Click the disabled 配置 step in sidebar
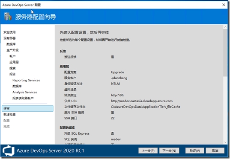Viewport: 230px width, 159px height. tap(6, 121)
